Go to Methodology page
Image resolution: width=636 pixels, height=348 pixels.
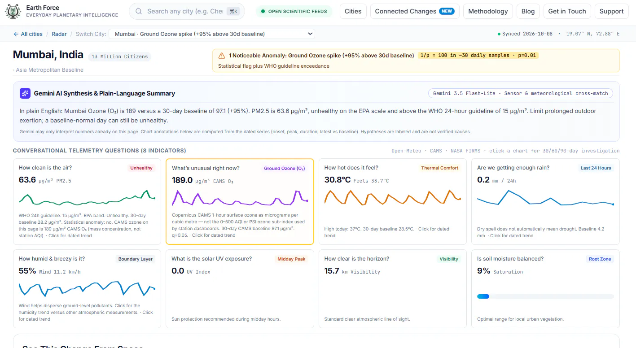(488, 11)
